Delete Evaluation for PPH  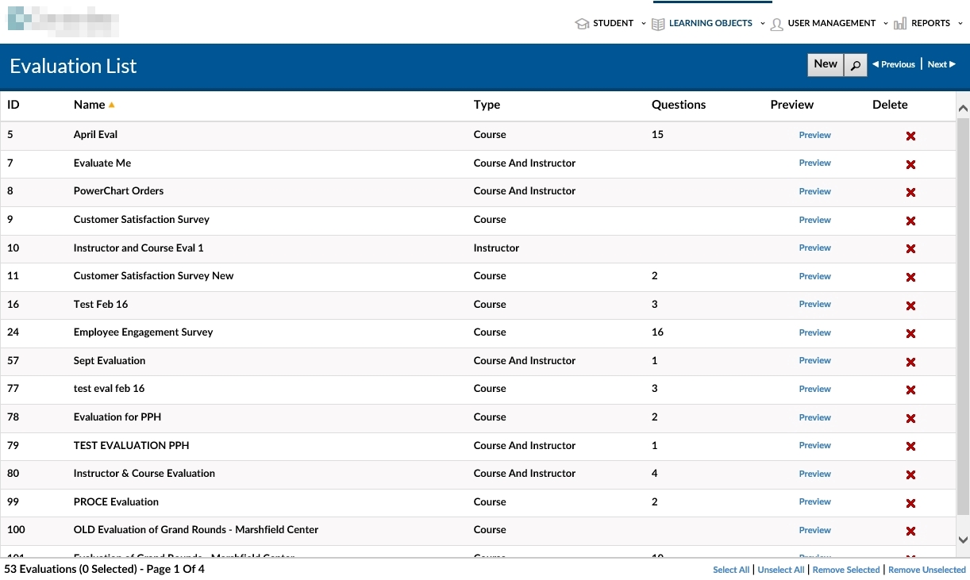click(x=910, y=418)
